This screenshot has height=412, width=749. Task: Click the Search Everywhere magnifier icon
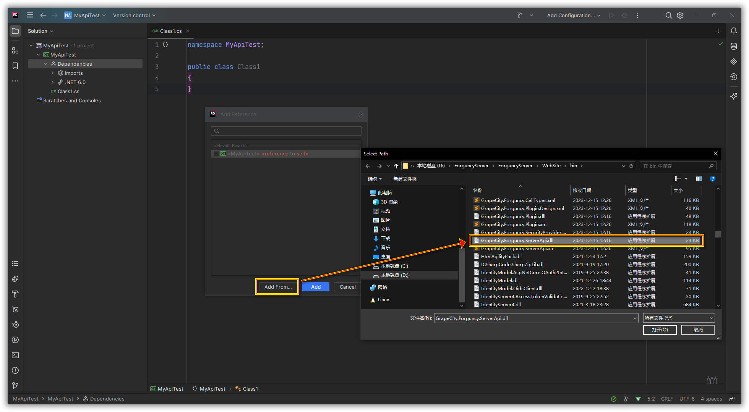coord(668,15)
